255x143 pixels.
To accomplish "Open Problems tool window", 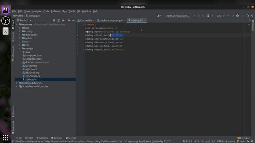I will 42,138.
